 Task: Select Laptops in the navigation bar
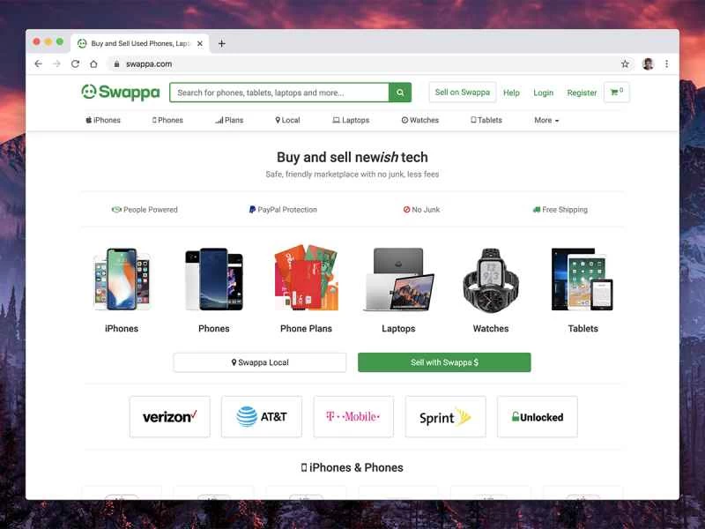point(351,120)
